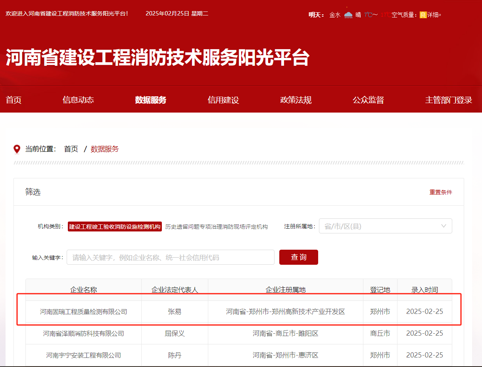Select 历史遗留问题专项治理消防现场评定机构 category filter
The height and width of the screenshot is (367, 482).
[x=216, y=227]
